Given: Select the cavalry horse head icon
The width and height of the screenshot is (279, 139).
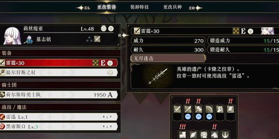Looking at the screenshot, I should (214, 134).
